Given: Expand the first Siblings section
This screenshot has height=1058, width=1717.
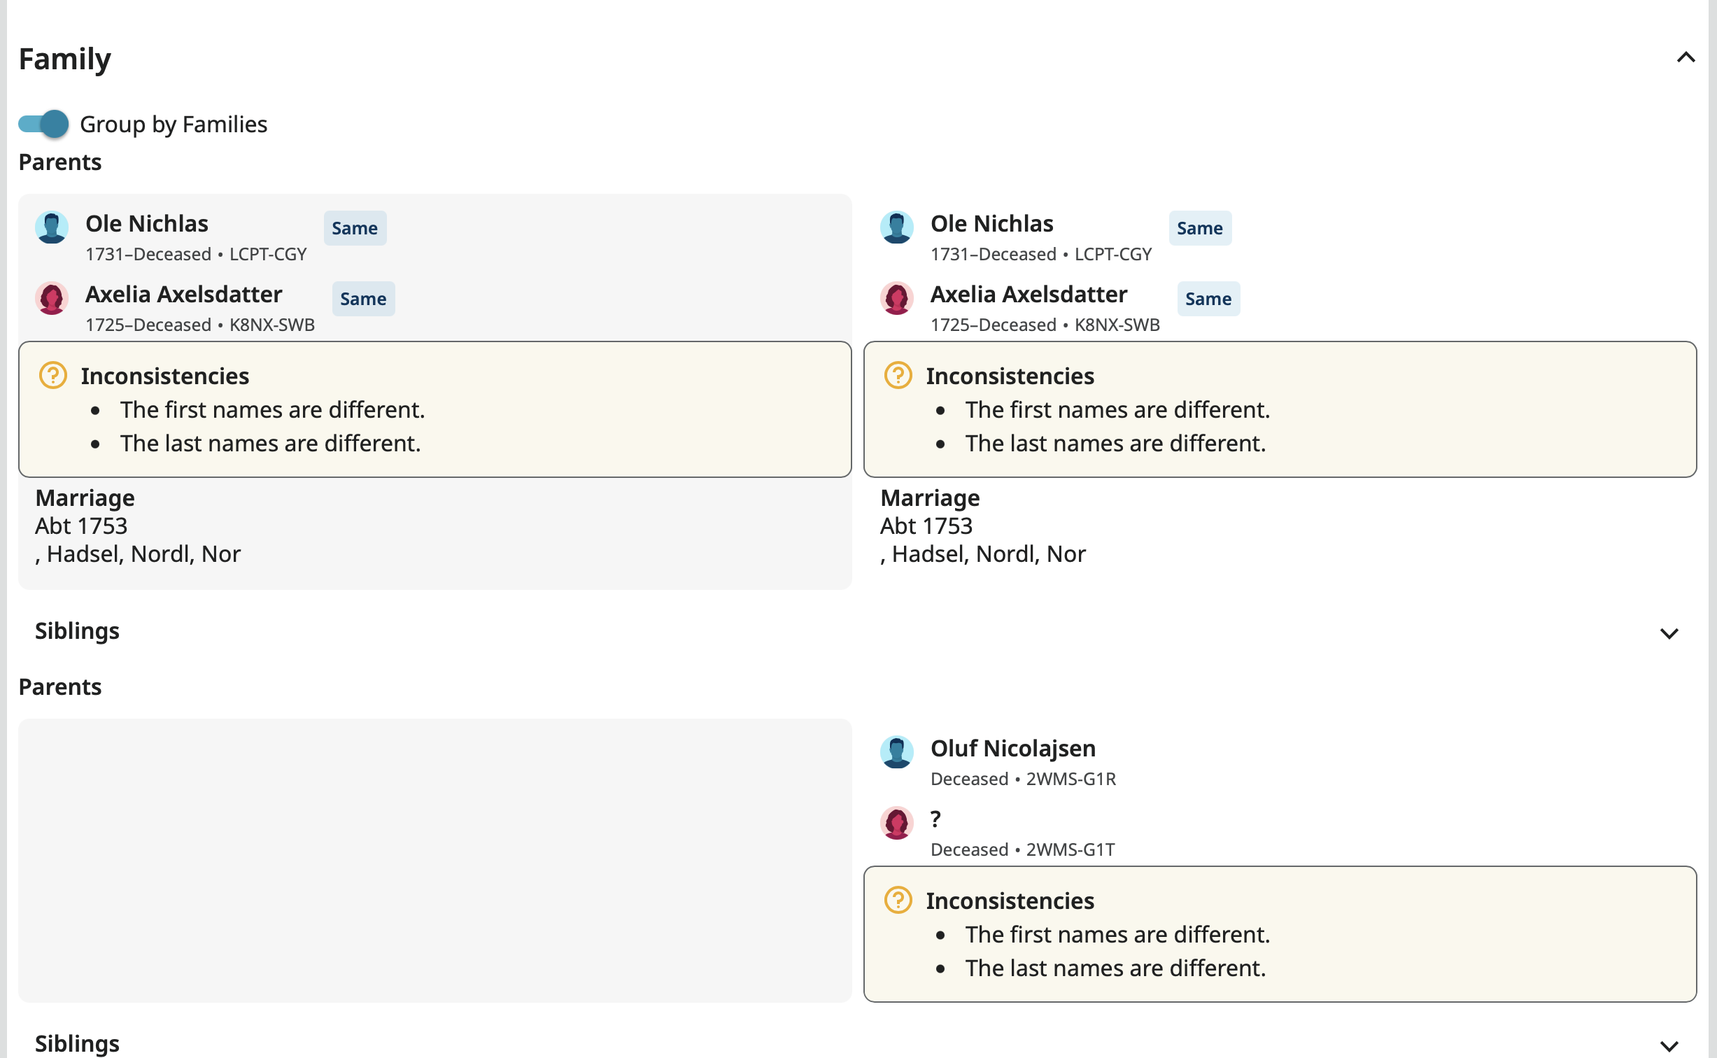Looking at the screenshot, I should [1669, 633].
